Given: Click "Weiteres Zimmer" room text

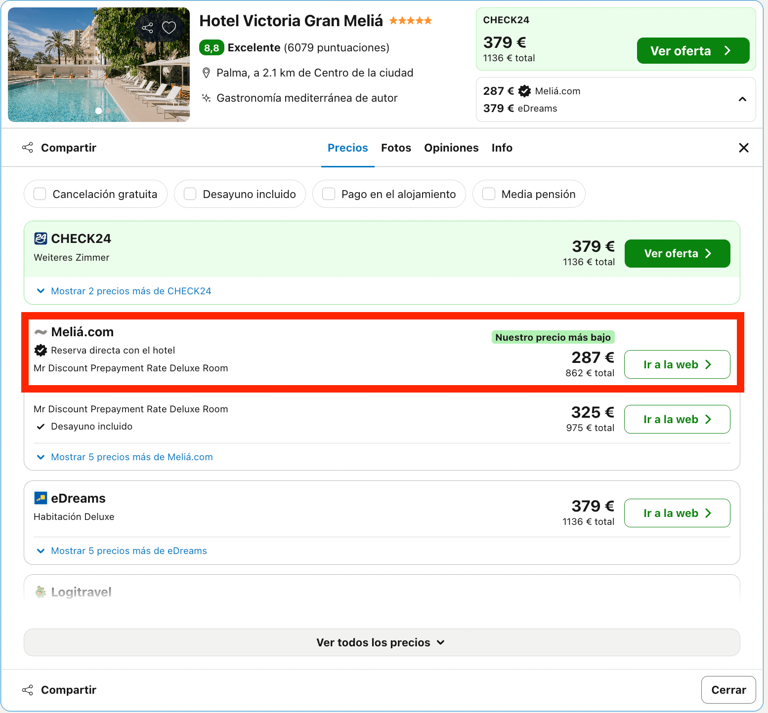Looking at the screenshot, I should point(72,257).
